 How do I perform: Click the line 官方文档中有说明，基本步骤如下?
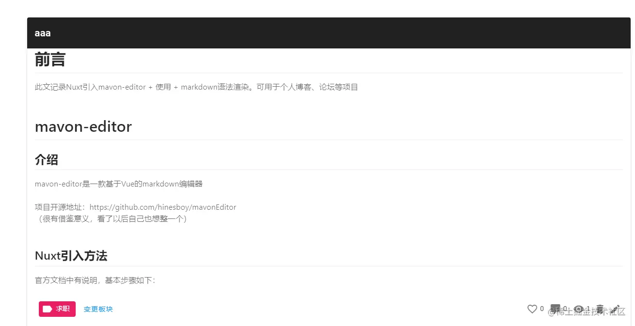95,280
